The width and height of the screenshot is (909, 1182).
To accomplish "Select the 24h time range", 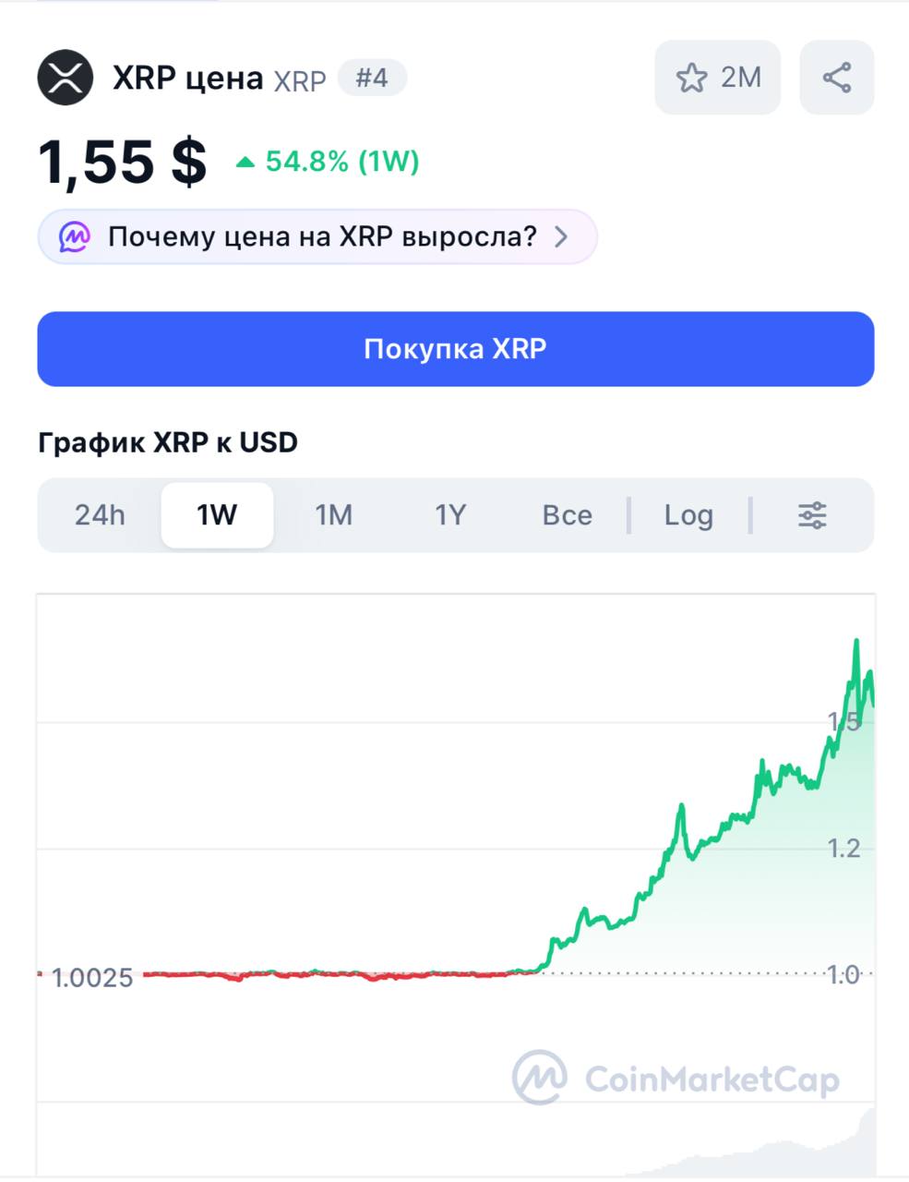I will (100, 515).
